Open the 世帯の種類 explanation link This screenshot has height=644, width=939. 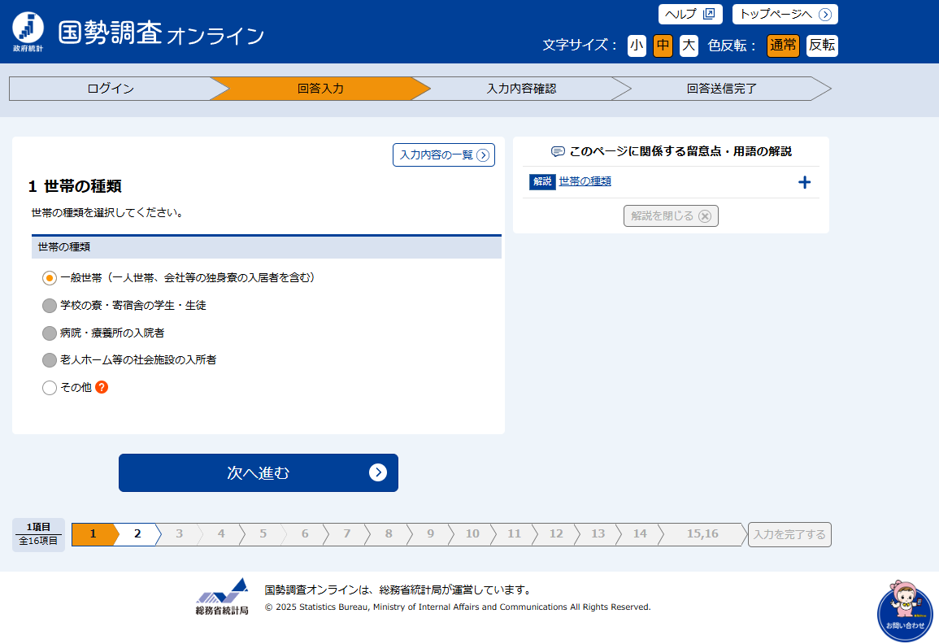pyautogui.click(x=585, y=181)
